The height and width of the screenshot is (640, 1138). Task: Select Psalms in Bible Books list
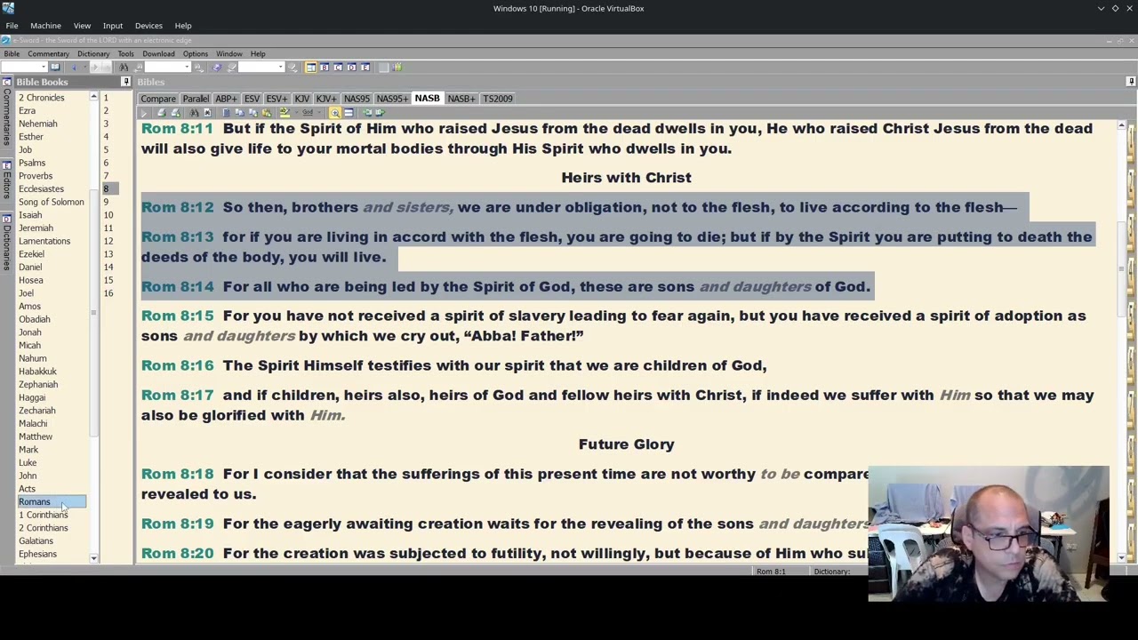[32, 163]
